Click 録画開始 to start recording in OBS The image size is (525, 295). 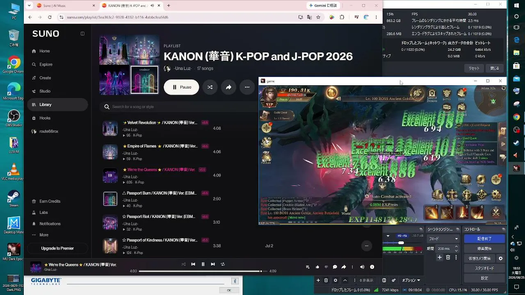(x=484, y=249)
